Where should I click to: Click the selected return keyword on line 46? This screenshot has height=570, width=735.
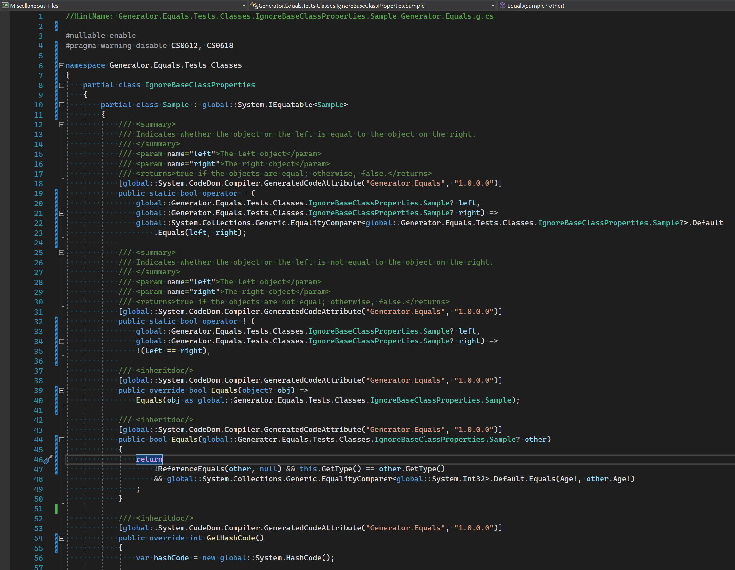149,459
